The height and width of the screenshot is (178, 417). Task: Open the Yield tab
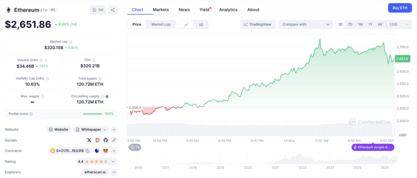click(204, 10)
